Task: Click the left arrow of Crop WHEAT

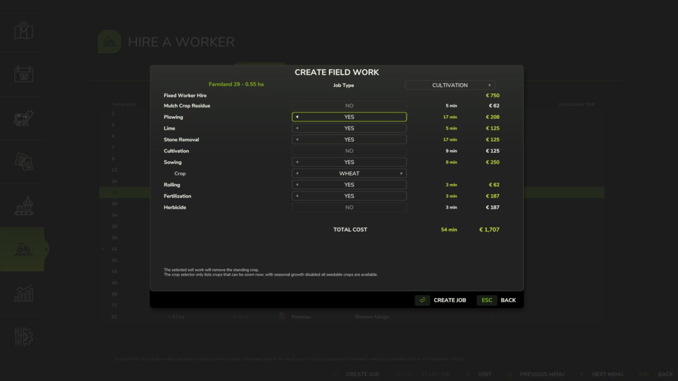Action: tap(297, 174)
